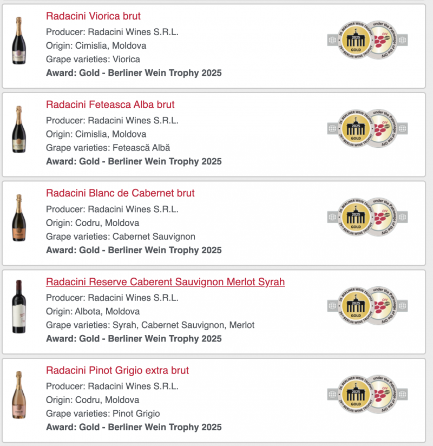Open the Radacini Pinot Grigio extra brut link

tap(117, 371)
